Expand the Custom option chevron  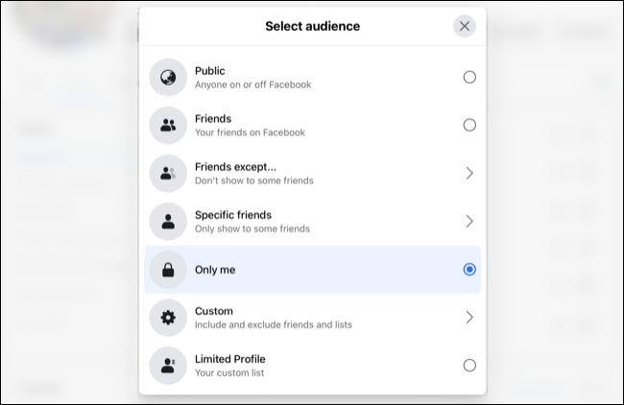(469, 317)
